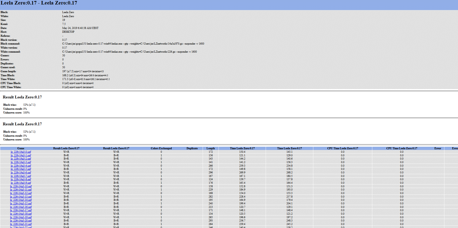The height and width of the screenshot is (228, 458).
Task: Open the lz_226v14a3-12.sgf link
Action: tap(21, 193)
